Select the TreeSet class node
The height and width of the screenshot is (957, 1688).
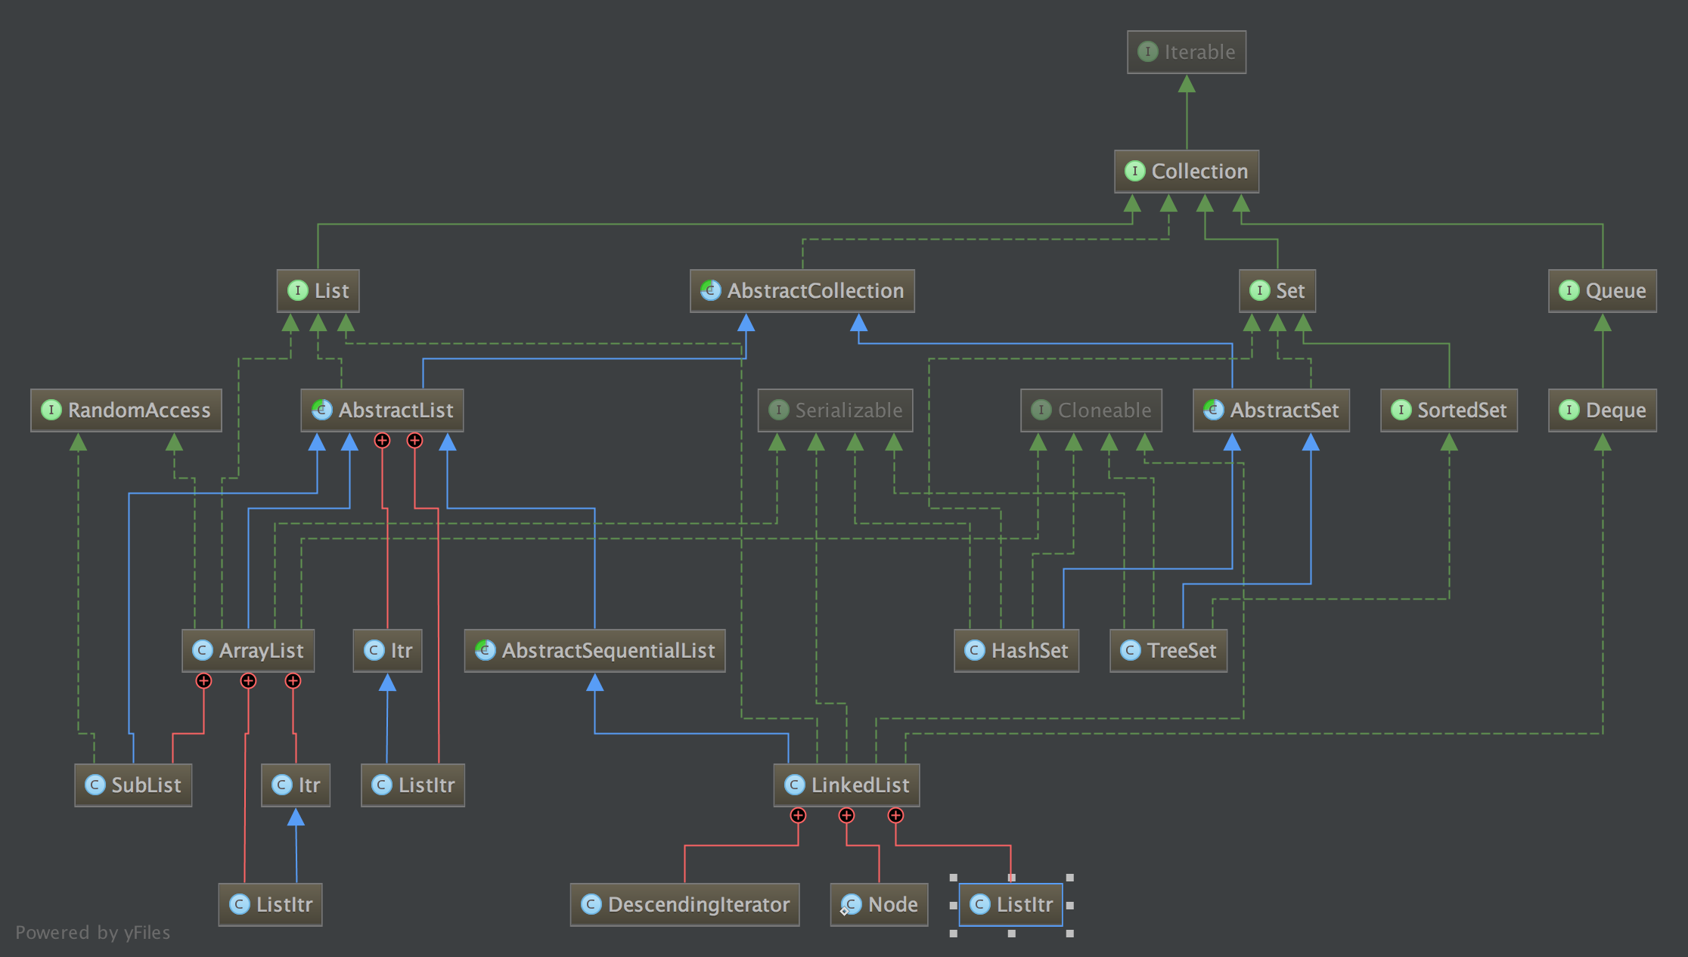[x=1168, y=651]
